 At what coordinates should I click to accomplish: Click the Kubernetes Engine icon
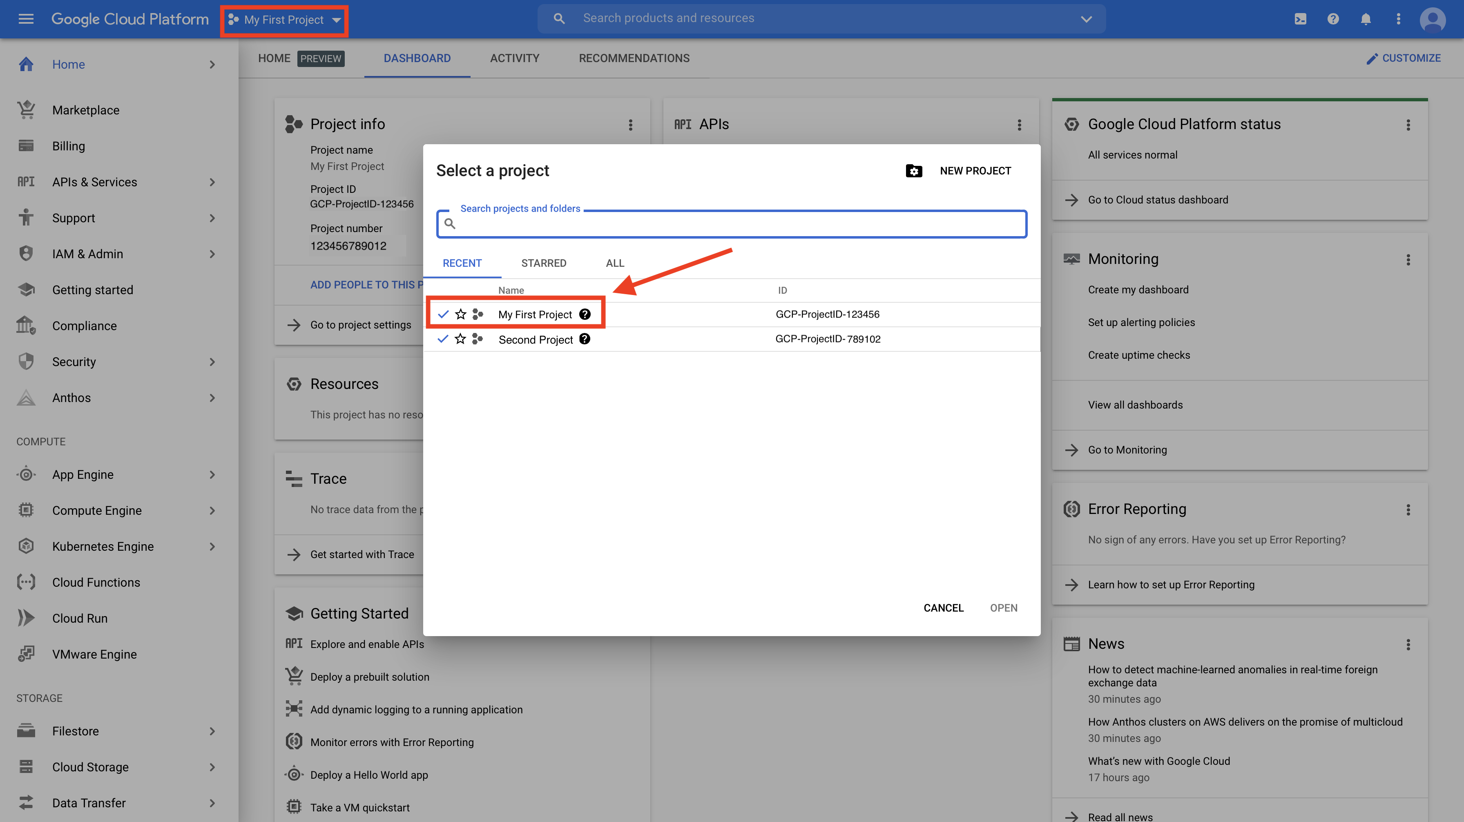tap(26, 546)
